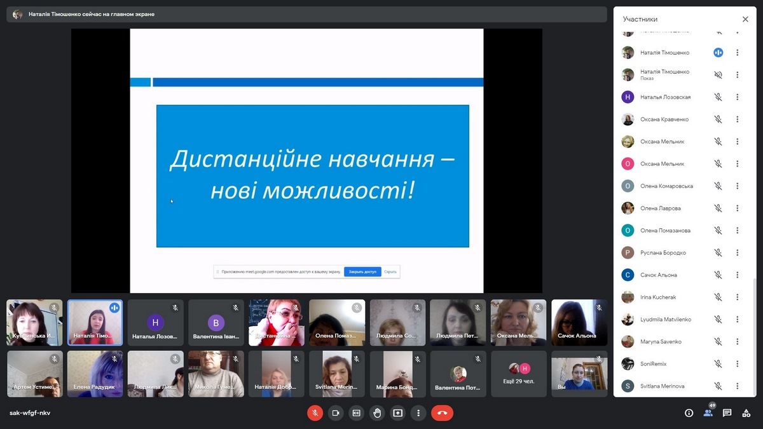763x429 pixels.
Task: Open meeting details info icon
Action: click(689, 413)
